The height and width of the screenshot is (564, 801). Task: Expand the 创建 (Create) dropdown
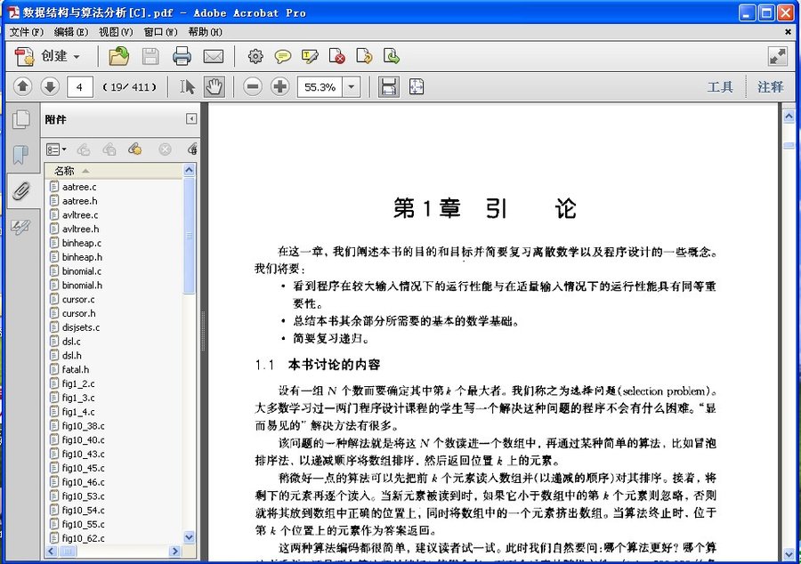77,56
